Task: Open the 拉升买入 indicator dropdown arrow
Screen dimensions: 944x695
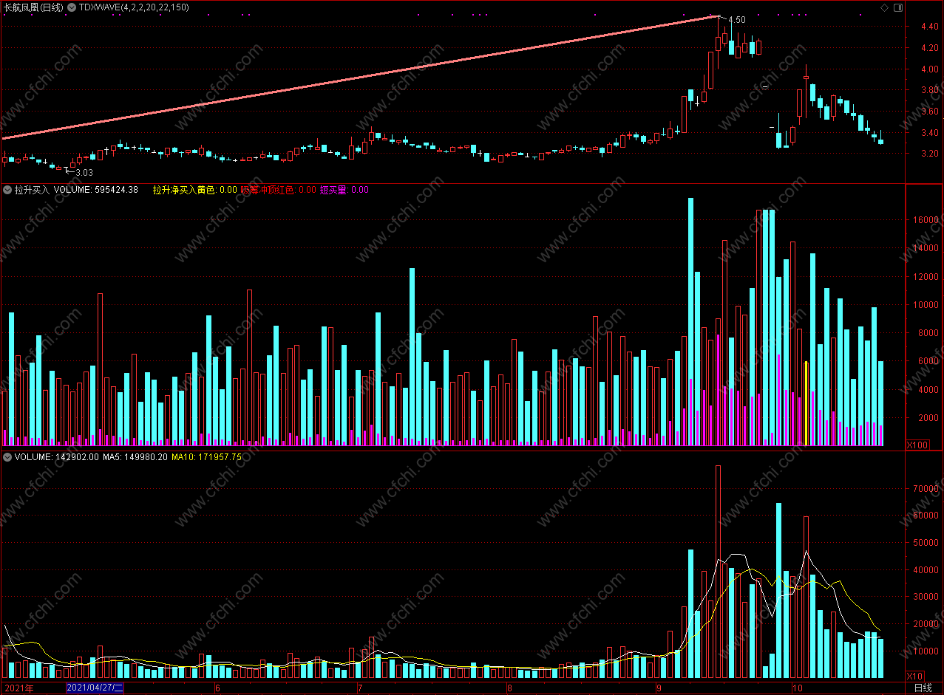Action: click(7, 190)
